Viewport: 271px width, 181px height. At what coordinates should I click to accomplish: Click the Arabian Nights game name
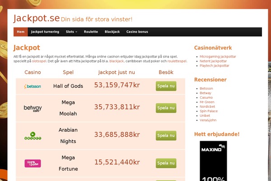pos(68,135)
